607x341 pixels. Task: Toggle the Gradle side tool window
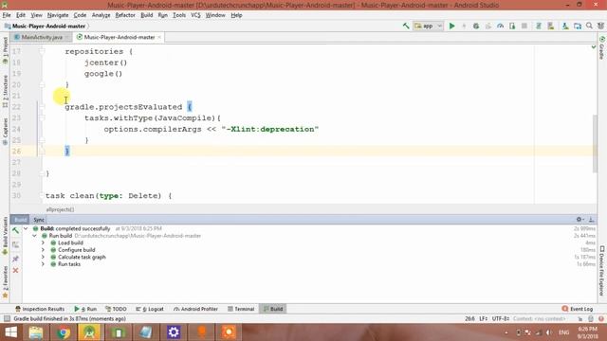coord(602,48)
